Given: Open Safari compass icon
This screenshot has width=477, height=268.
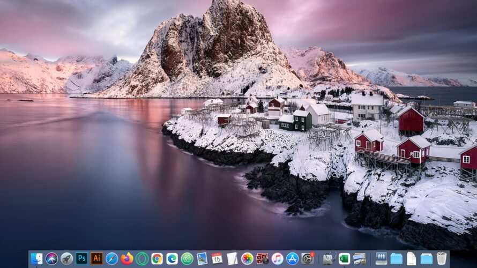Looking at the screenshot, I should tap(112, 258).
